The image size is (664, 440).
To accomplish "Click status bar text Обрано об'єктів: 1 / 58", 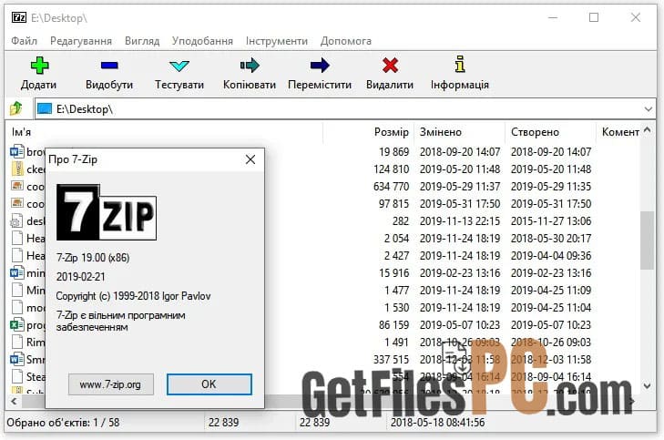I will (63, 422).
